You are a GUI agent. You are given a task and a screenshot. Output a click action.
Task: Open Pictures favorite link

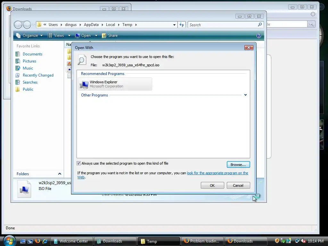[x=29, y=61]
